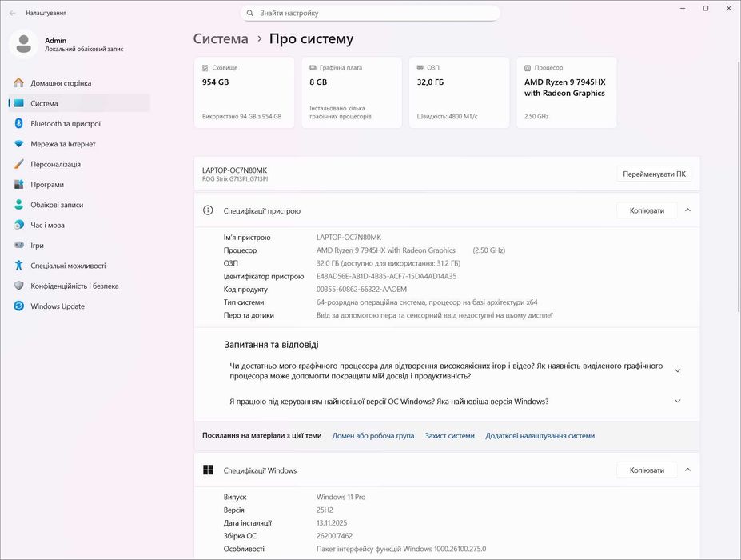Open Спеціальні можливості settings
This screenshot has width=741, height=560.
pos(79,266)
